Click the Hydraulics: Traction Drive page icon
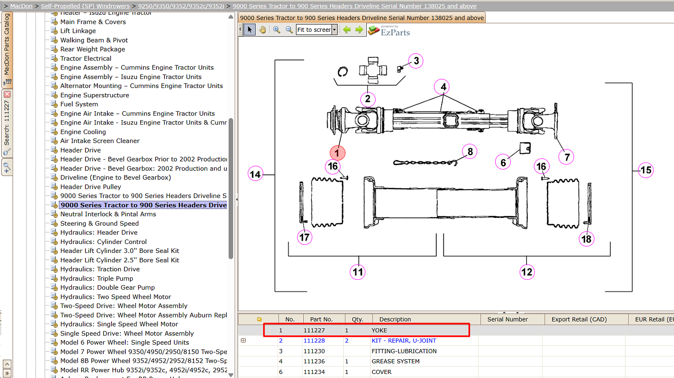This screenshot has width=674, height=378. tap(54, 269)
